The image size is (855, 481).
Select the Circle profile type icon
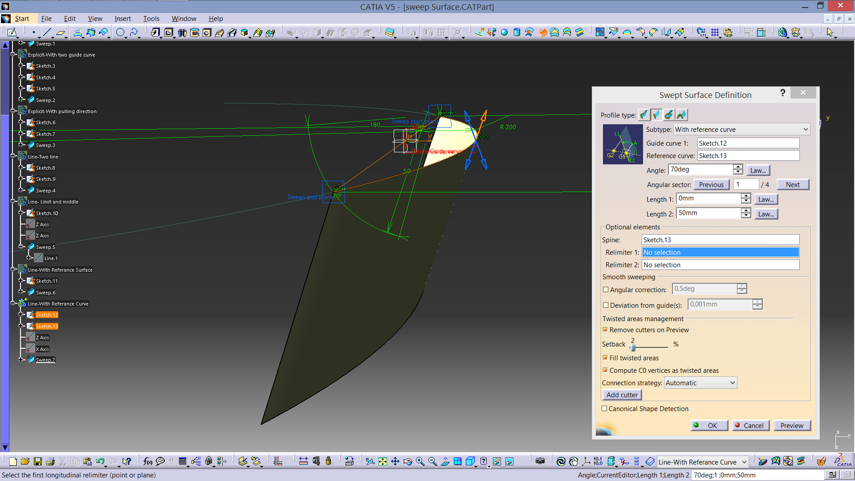point(669,115)
